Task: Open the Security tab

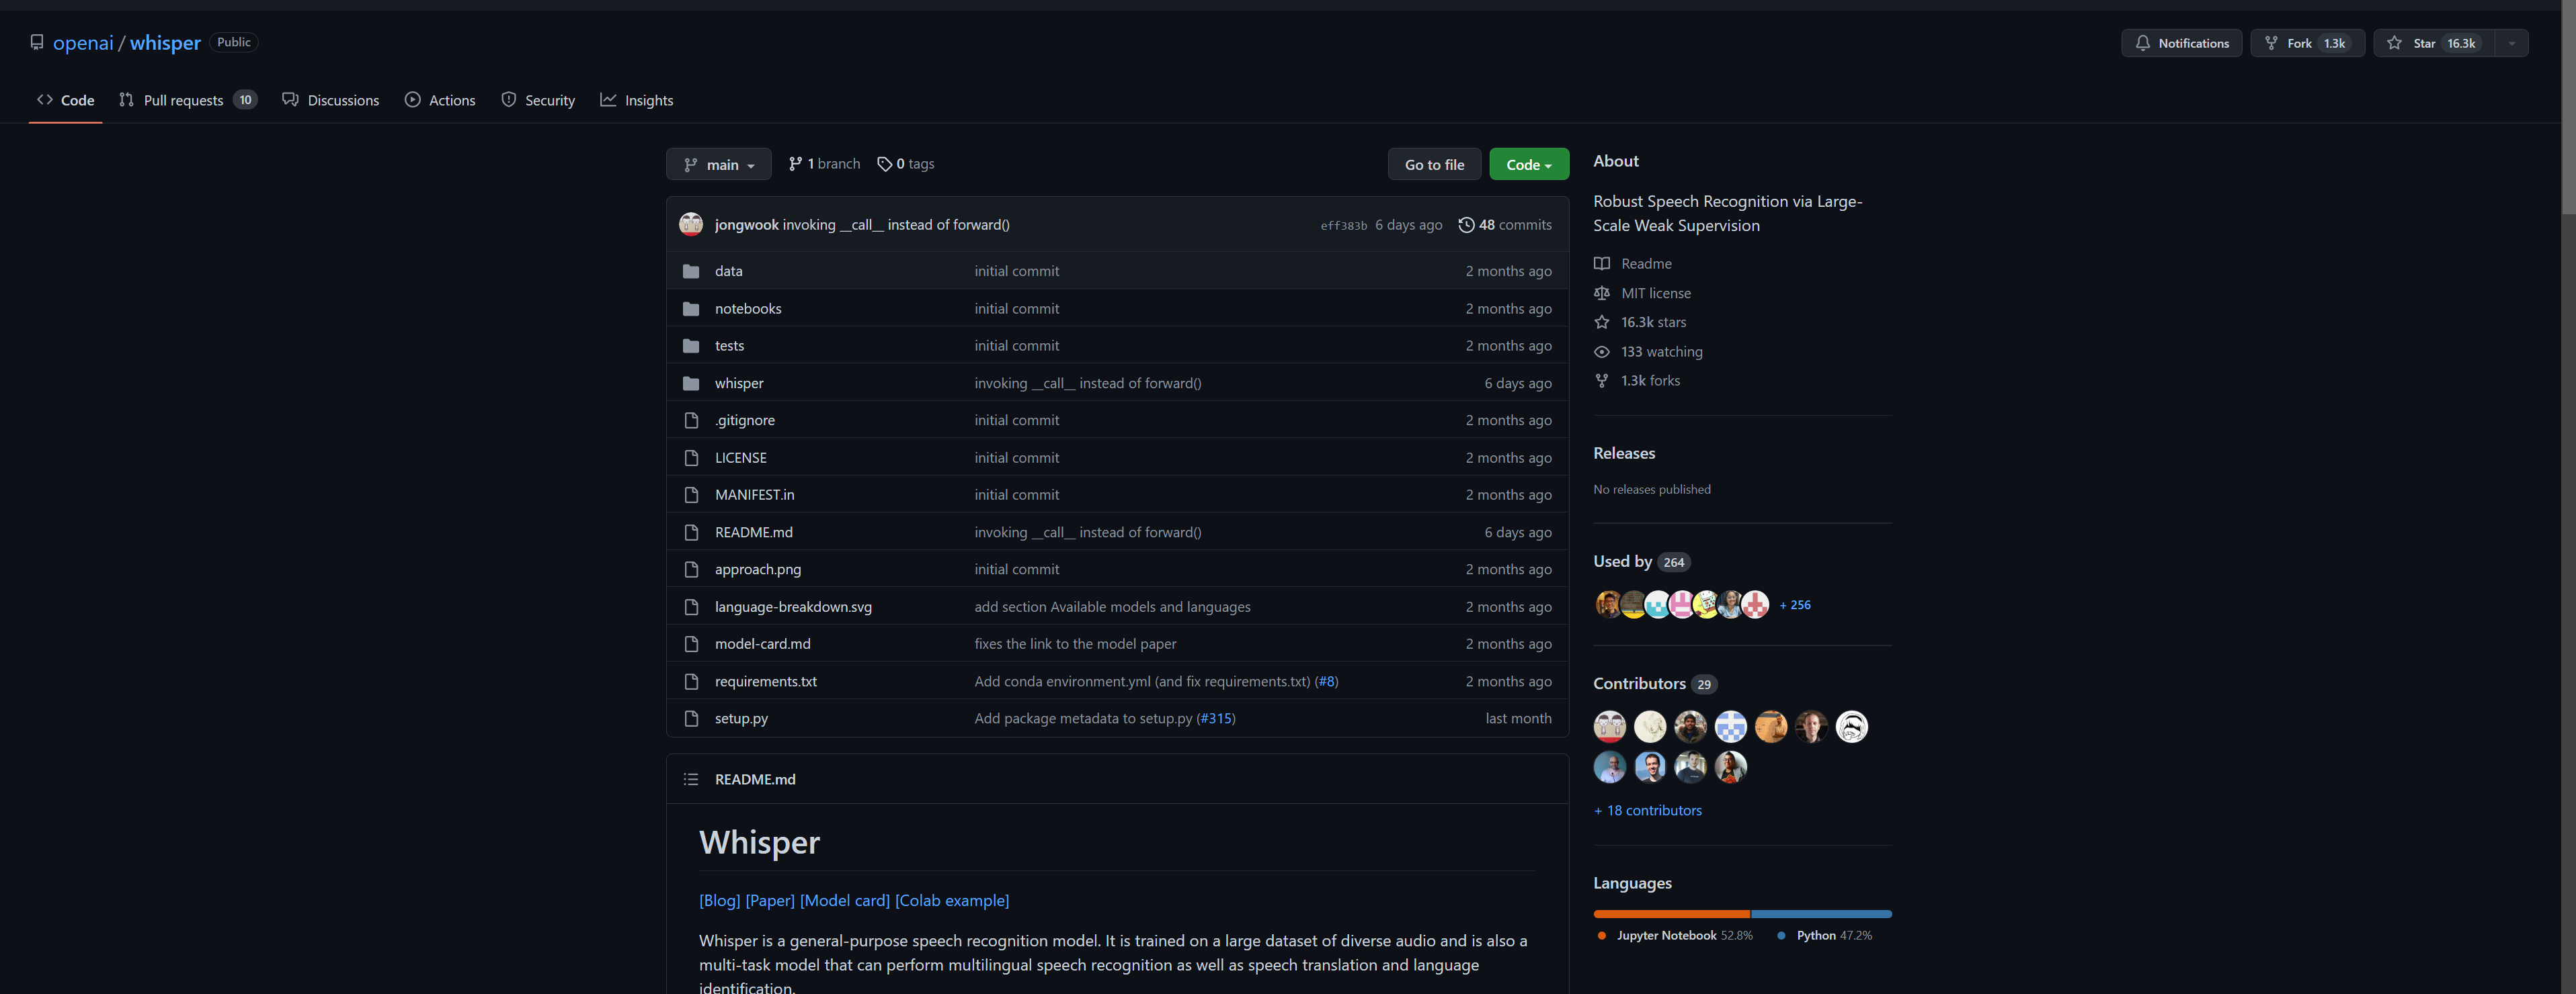Action: click(x=538, y=100)
